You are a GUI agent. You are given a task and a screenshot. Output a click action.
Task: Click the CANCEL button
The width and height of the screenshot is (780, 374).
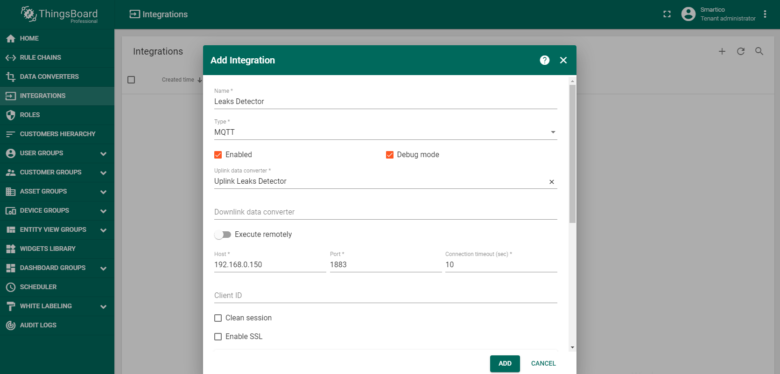click(543, 363)
